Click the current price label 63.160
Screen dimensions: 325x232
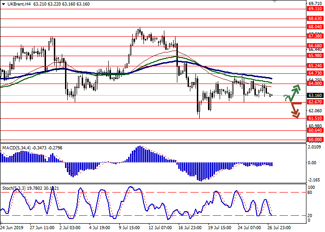[315, 96]
